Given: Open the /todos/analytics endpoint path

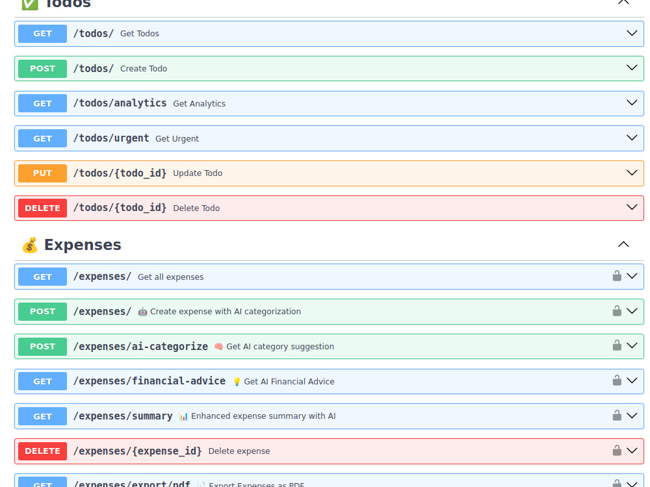Looking at the screenshot, I should [x=120, y=103].
